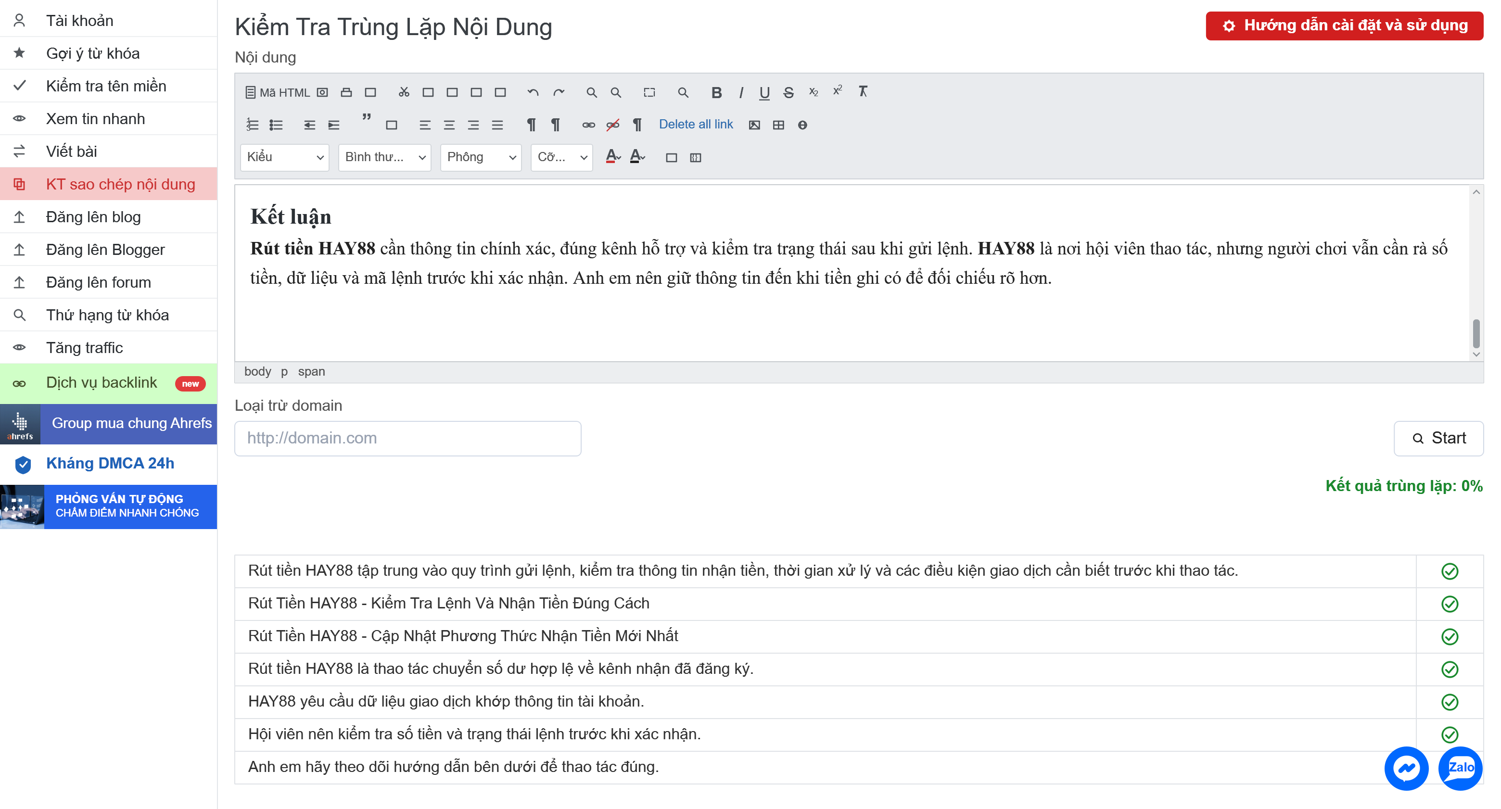Toggle superscript formatting
This screenshot has height=809, width=1501.
point(837,91)
